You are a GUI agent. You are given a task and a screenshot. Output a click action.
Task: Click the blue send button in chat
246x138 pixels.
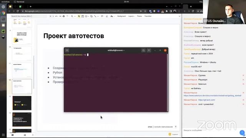(x=243, y=133)
